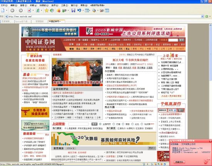Select the 全部网页 radio button

click(100, 124)
